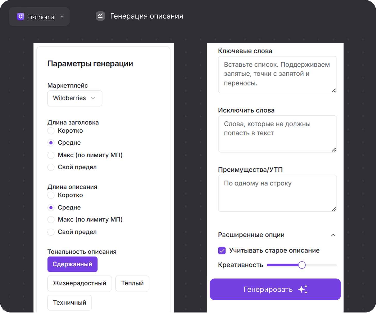Choose the Тёплый tone option
Viewport: 376px width, 313px height.
132,283
